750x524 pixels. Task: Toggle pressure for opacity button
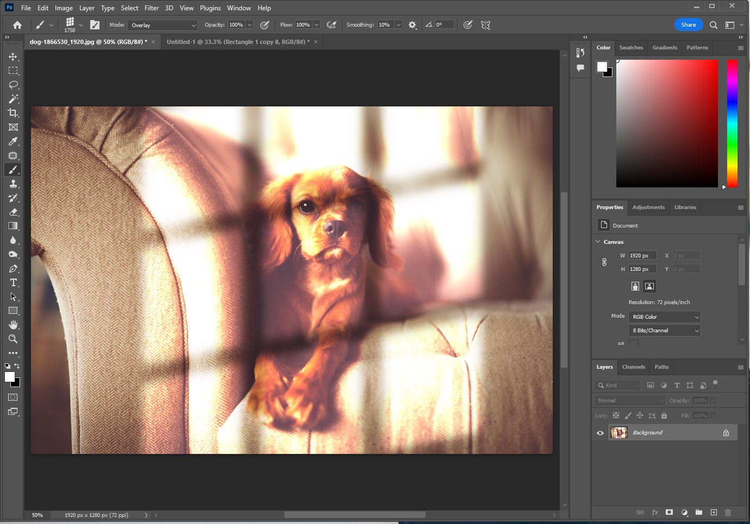click(265, 25)
